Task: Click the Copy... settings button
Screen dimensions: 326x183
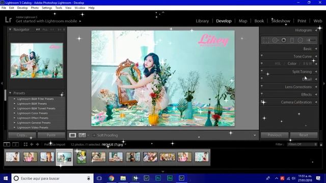Action: point(22,135)
